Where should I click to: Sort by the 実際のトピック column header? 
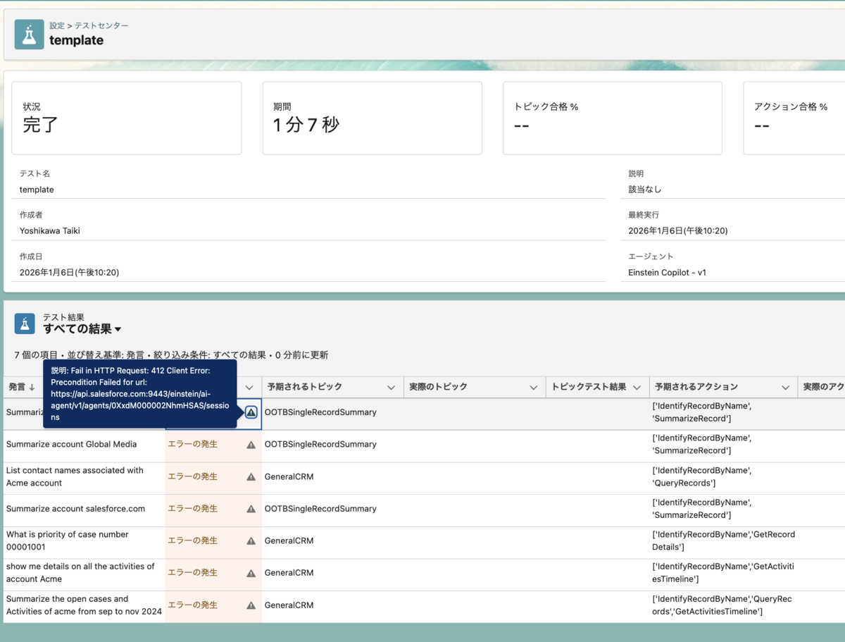point(438,387)
